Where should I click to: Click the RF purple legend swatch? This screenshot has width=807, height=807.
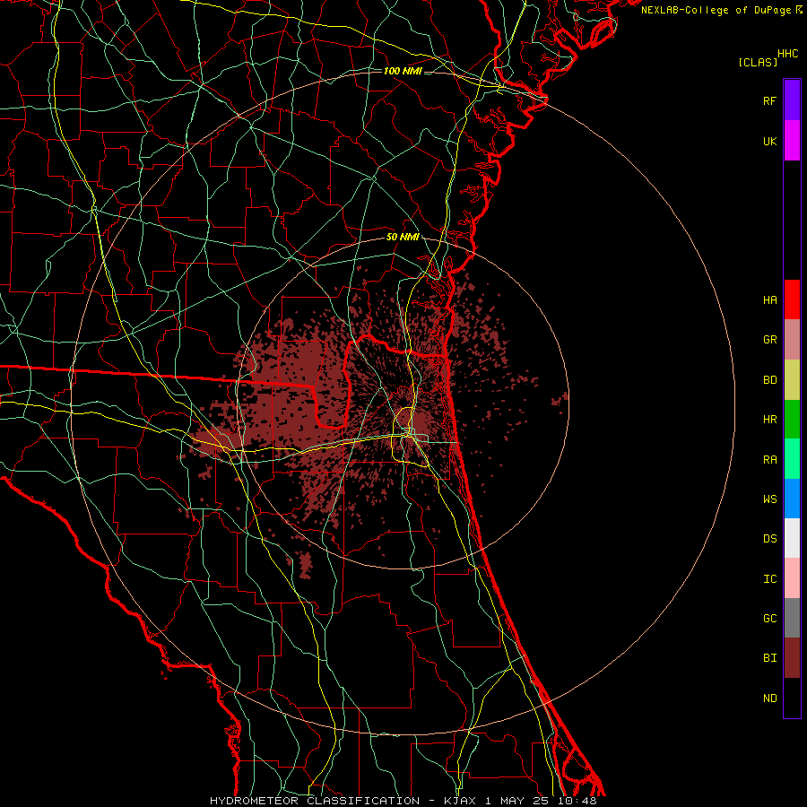coord(792,100)
